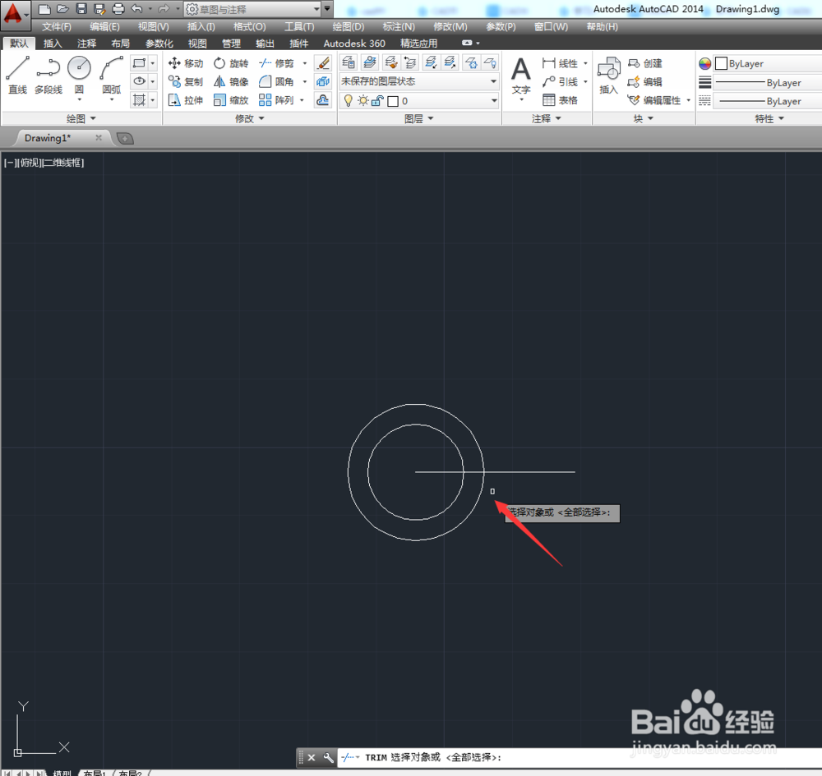Click the layer 0 color square swatch
This screenshot has width=822, height=776.
pos(393,101)
